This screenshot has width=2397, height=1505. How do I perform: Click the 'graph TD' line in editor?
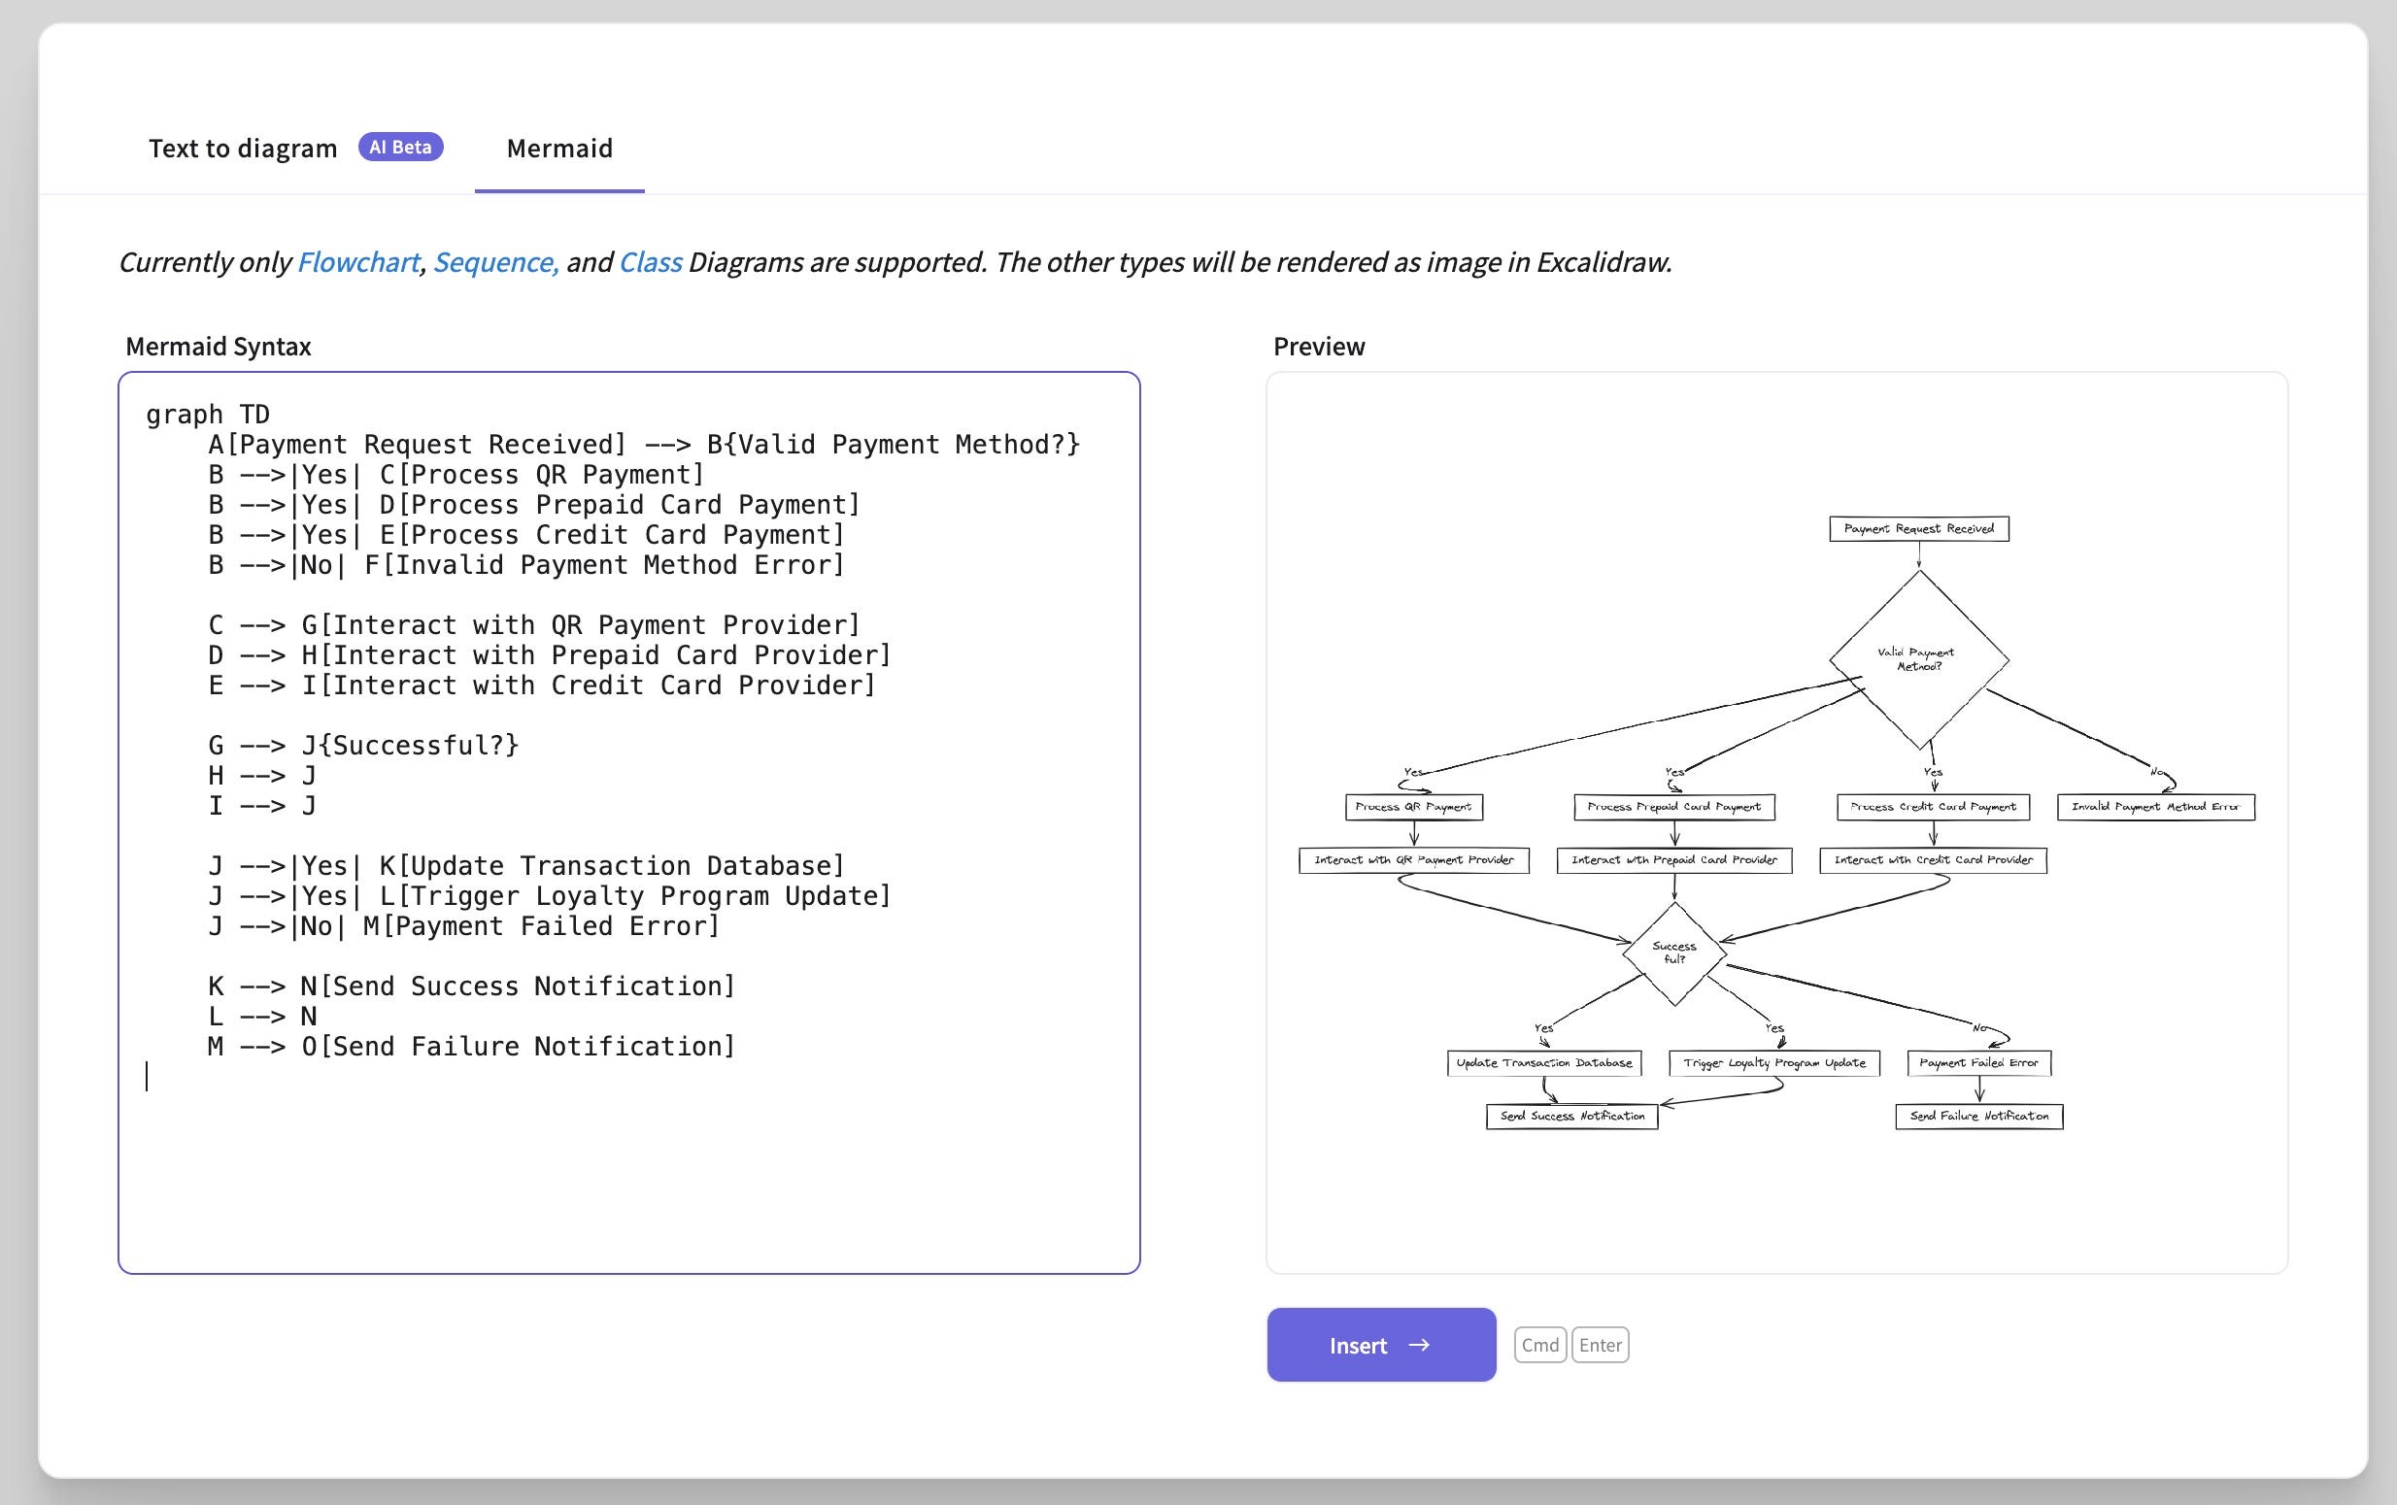208,414
